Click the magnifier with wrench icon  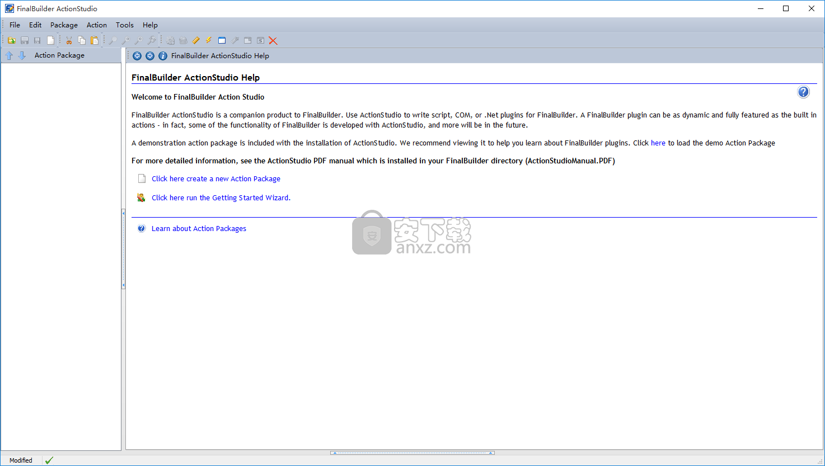click(151, 40)
